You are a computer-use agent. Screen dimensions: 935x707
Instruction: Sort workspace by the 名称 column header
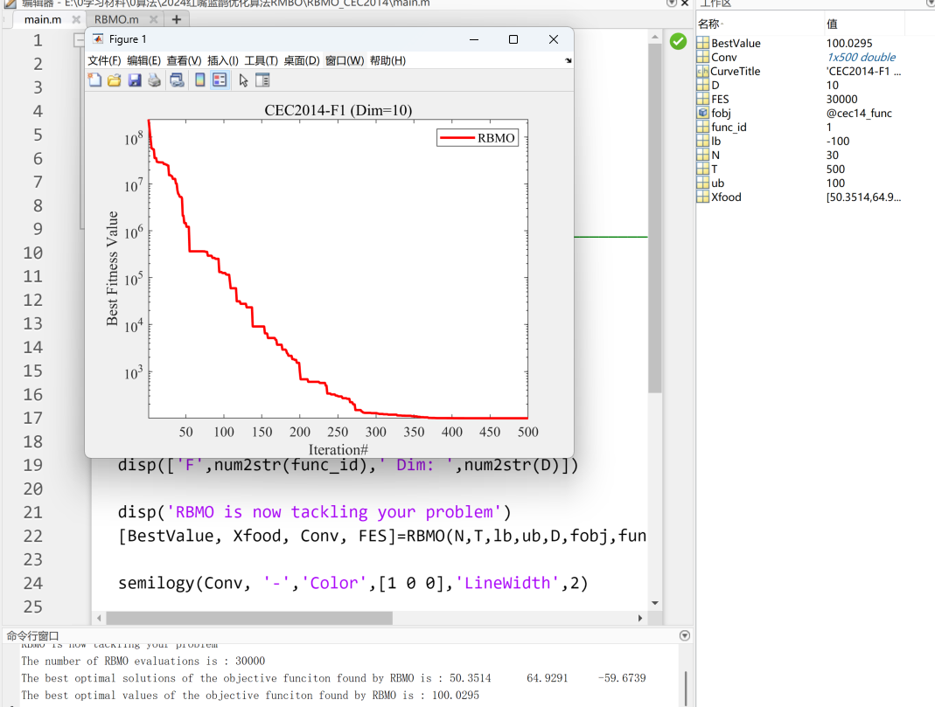709,24
